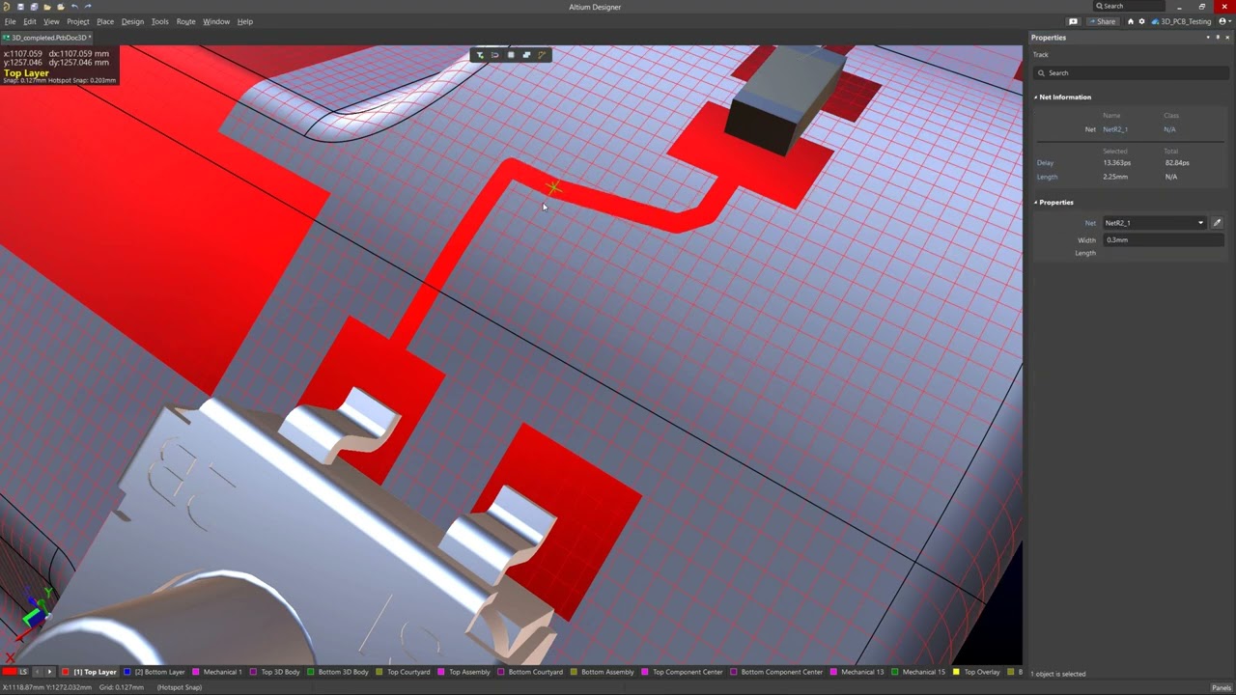Click the selection filter funnel icon

point(480,55)
